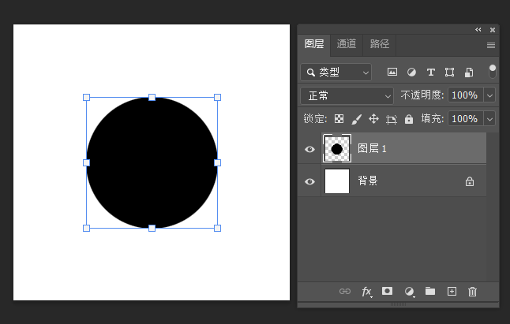
Task: Hide 图层 1 using its eye icon
Action: pyautogui.click(x=309, y=149)
